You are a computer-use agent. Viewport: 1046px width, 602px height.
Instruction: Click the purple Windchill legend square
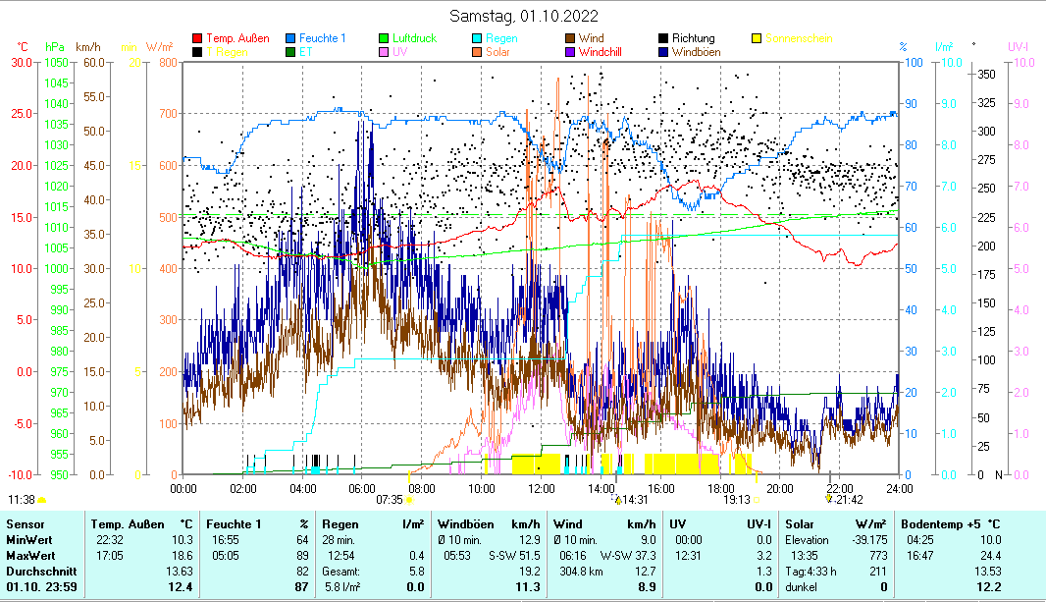click(571, 51)
